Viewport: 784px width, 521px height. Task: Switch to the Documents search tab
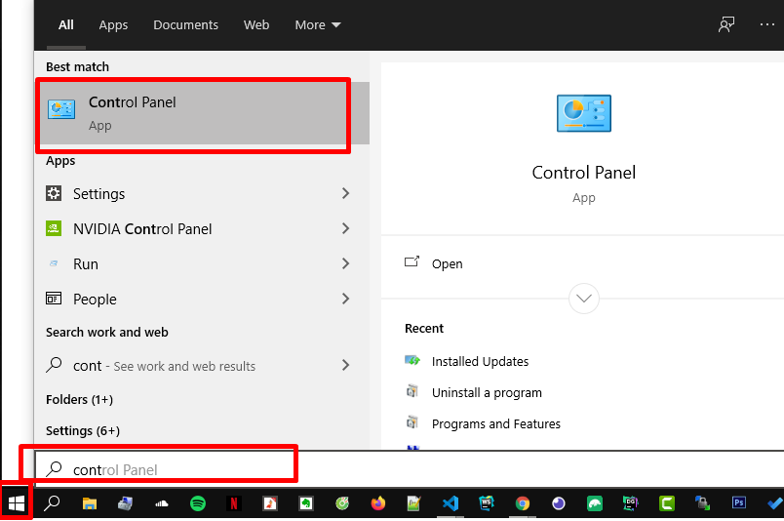click(x=185, y=25)
